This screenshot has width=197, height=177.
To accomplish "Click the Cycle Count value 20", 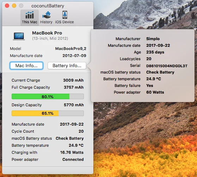I will (81, 131).
